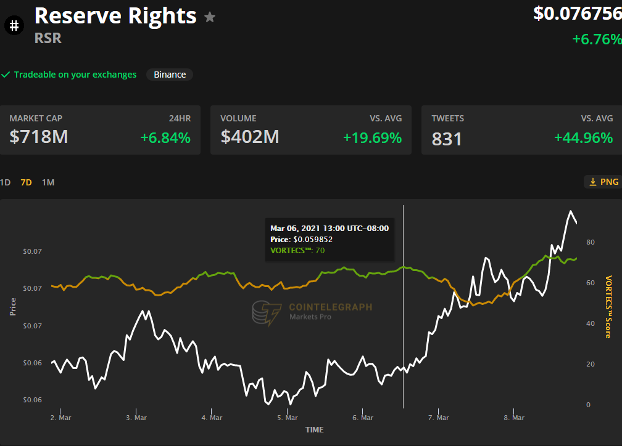Click the Tweets count 831
The width and height of the screenshot is (622, 446).
pyautogui.click(x=447, y=139)
